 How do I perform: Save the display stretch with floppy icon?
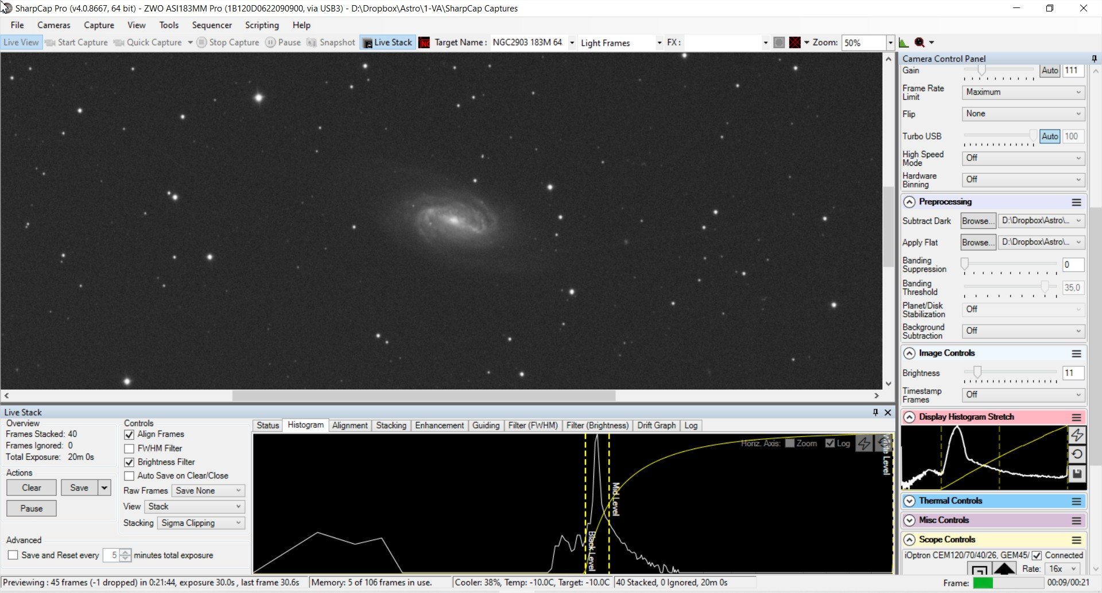click(1077, 474)
